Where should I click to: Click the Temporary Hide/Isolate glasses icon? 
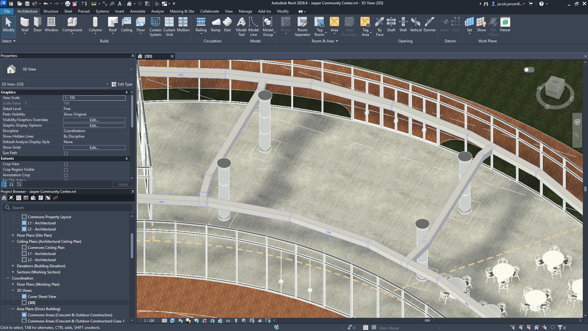(x=228, y=321)
